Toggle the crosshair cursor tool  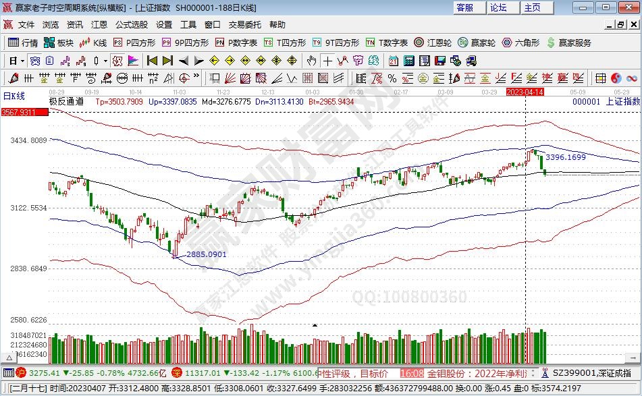[327, 60]
